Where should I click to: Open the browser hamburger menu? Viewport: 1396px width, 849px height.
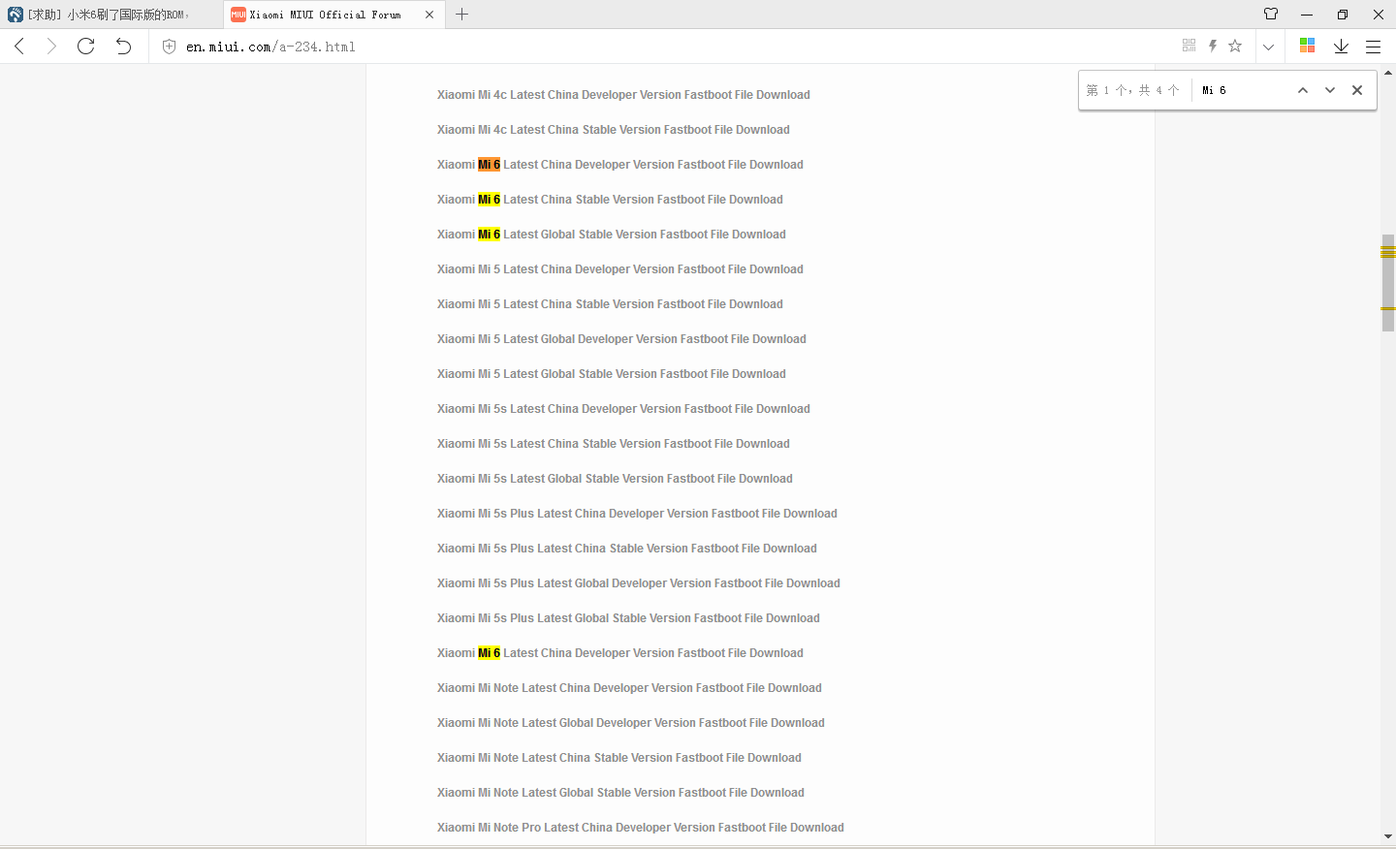pos(1373,46)
